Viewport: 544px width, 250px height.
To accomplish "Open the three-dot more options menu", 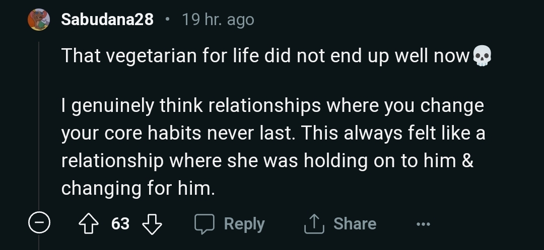I will tap(423, 224).
